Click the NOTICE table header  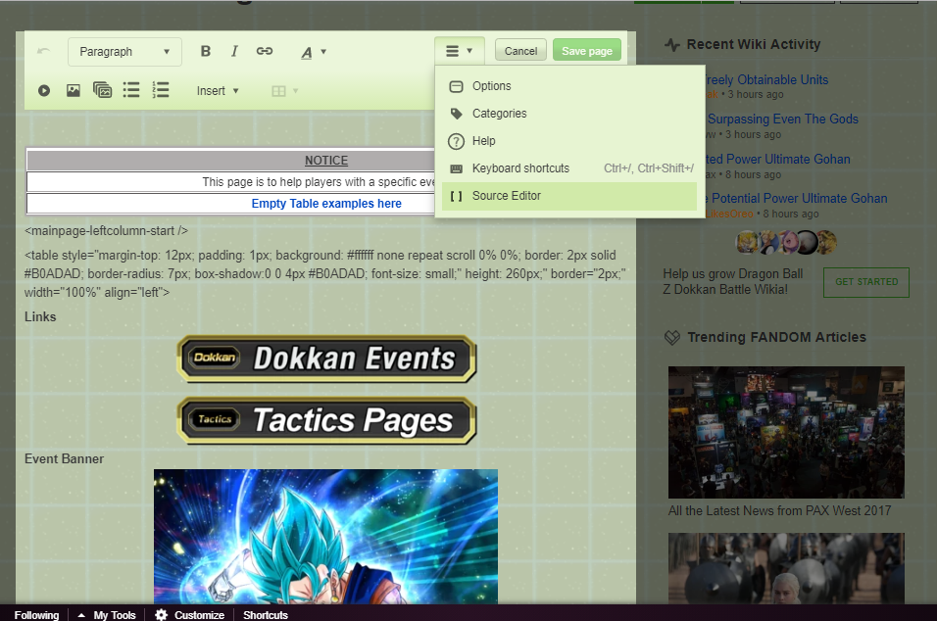click(326, 161)
